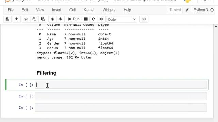Paste cells below icon
The width and height of the screenshot is (218, 122).
[x=43, y=19]
